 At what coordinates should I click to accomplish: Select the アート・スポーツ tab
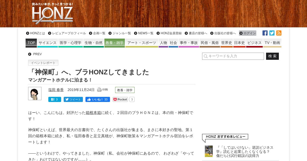click(142, 43)
